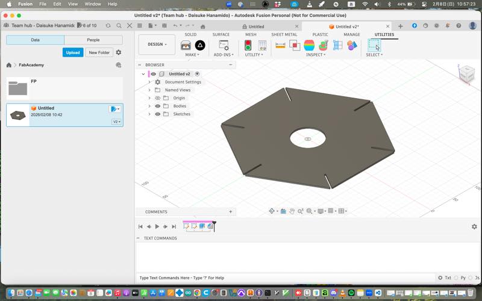Expand the Sketches node

click(x=149, y=114)
